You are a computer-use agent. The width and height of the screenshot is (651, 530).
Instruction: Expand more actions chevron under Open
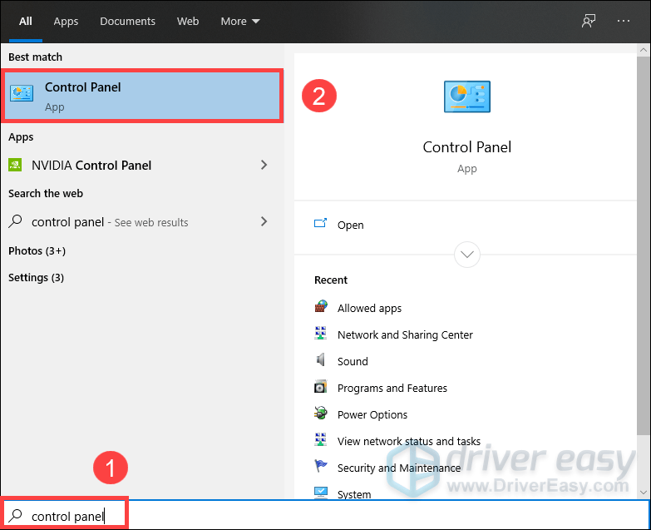pyautogui.click(x=467, y=255)
